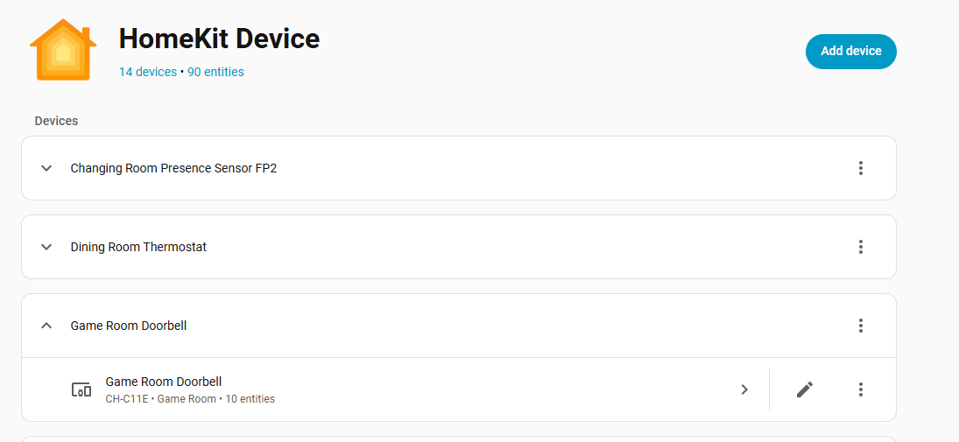
Task: Click the HomeKit Device page heading
Action: tap(219, 39)
